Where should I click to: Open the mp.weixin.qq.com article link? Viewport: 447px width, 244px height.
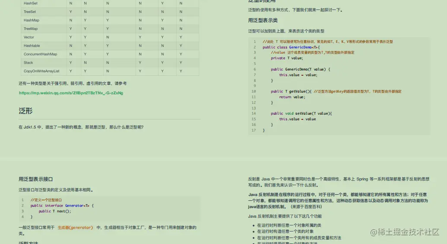[x=71, y=93]
